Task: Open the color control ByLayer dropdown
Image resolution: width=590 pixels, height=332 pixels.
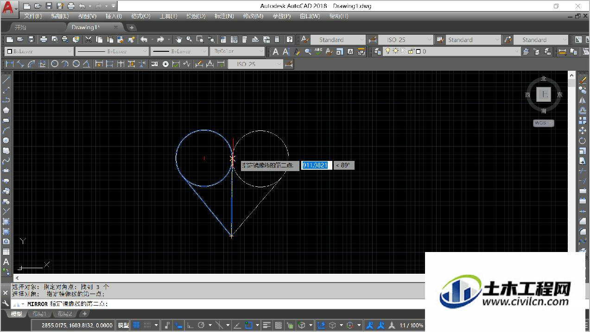Action: [39, 51]
